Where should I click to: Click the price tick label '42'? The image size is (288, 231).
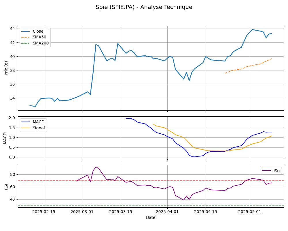point(13,43)
